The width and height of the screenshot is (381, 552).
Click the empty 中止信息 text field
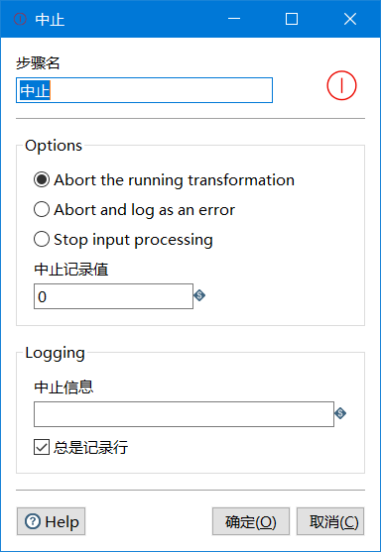[184, 414]
